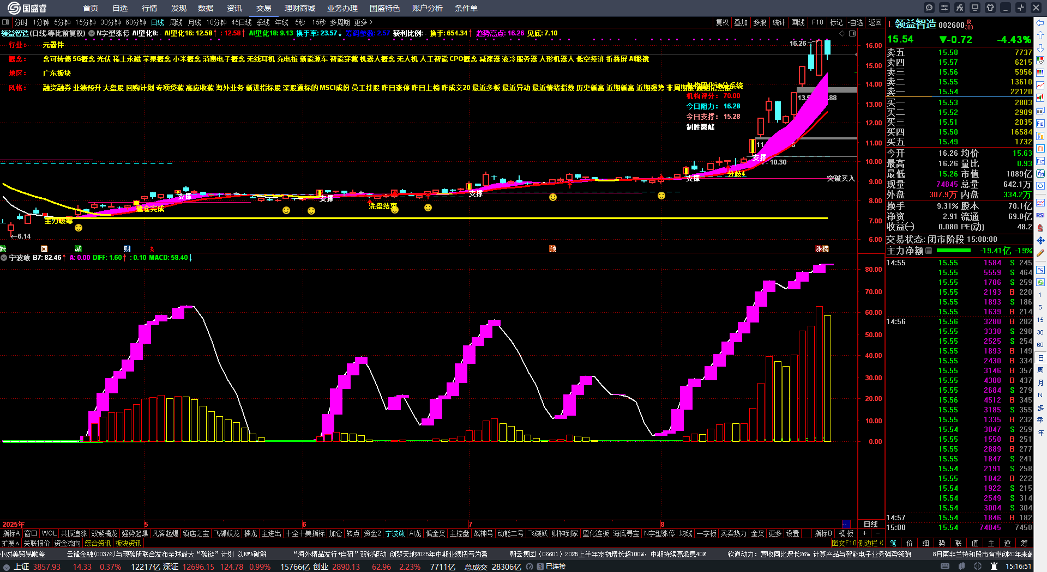This screenshot has width=1047, height=572.
Task: Expand the 主力净额 detail icon
Action: (929, 251)
